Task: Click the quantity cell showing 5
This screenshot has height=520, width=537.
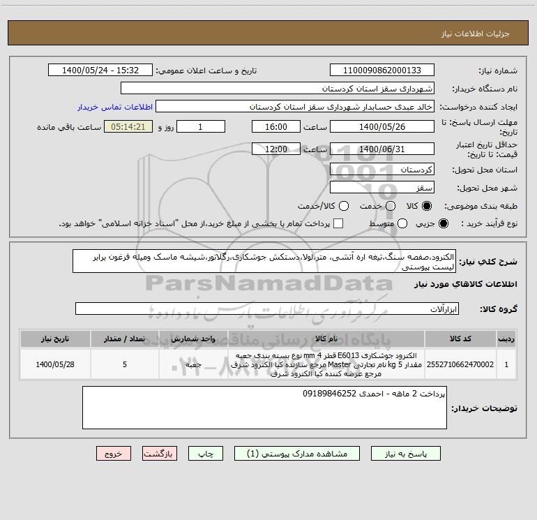Action: coord(125,364)
